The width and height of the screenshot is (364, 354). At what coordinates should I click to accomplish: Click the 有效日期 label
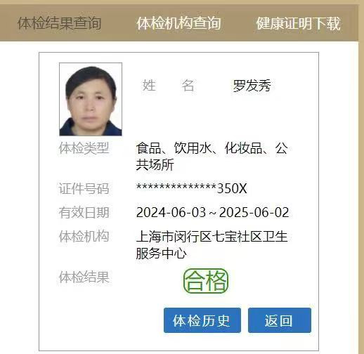coord(84,212)
